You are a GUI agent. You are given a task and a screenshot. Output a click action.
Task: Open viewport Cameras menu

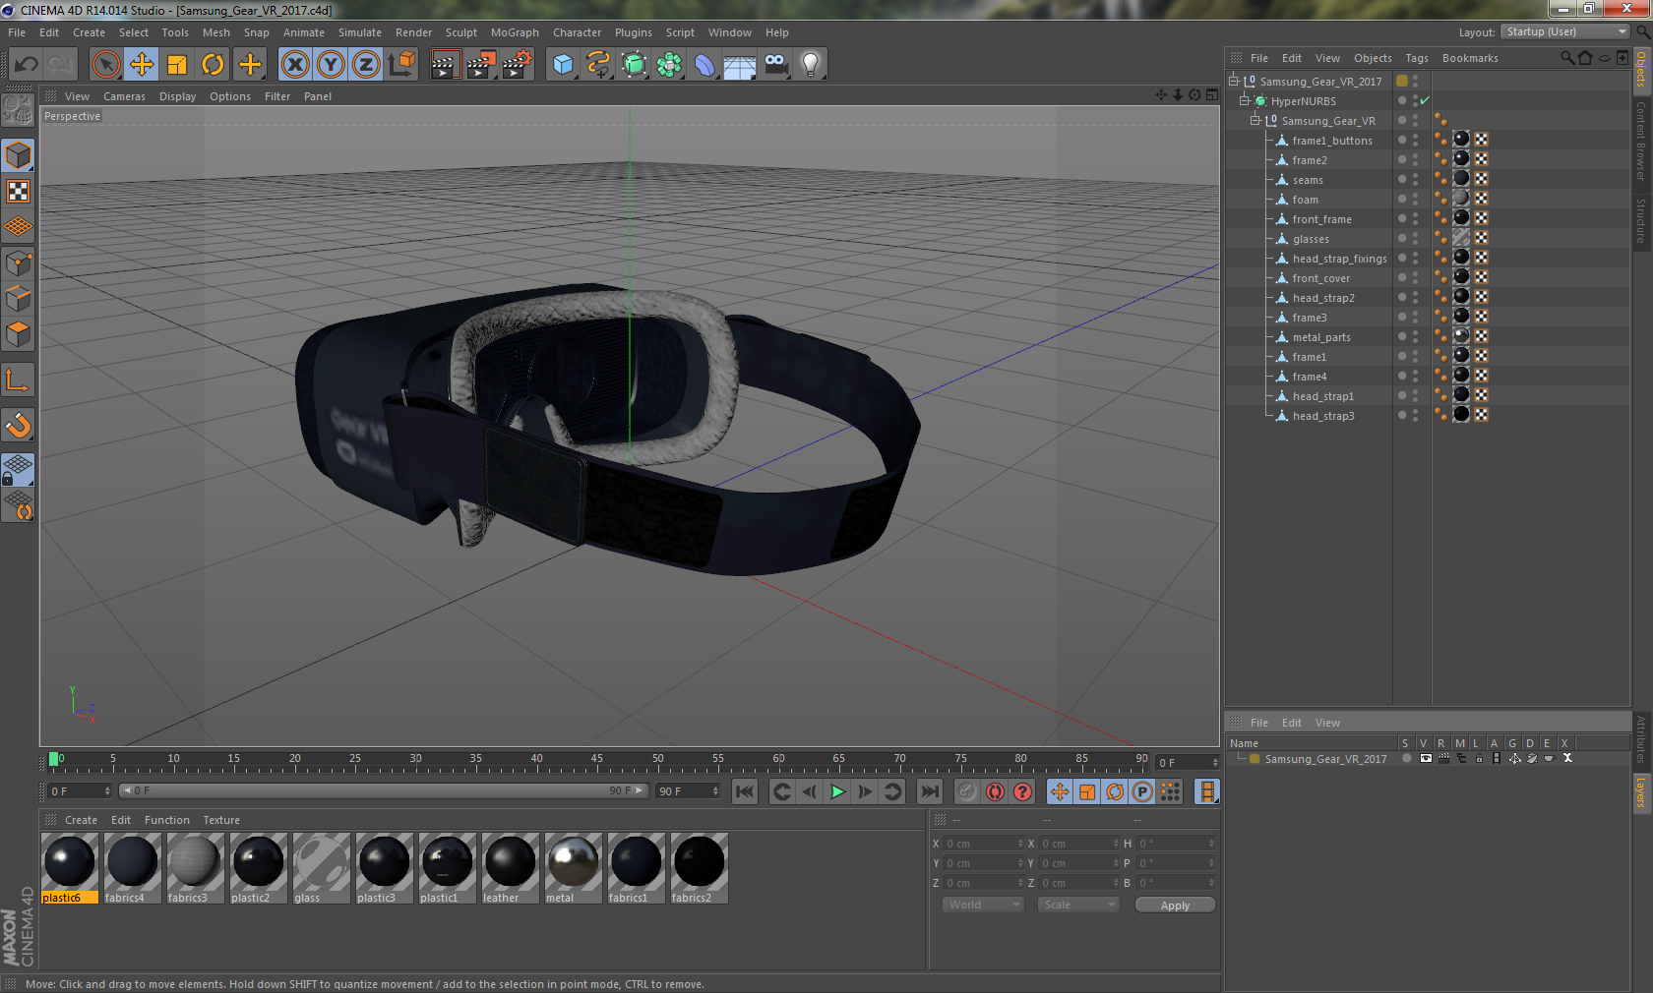pyautogui.click(x=124, y=96)
